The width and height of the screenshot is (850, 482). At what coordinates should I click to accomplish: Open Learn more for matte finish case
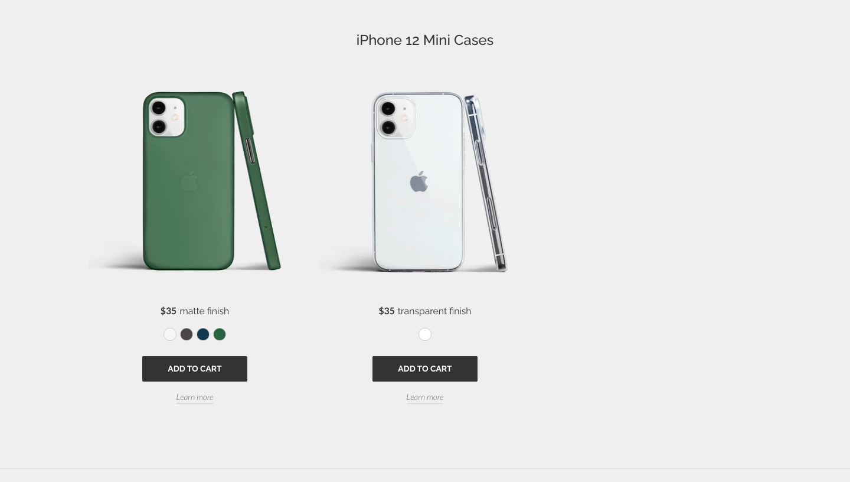[195, 398]
